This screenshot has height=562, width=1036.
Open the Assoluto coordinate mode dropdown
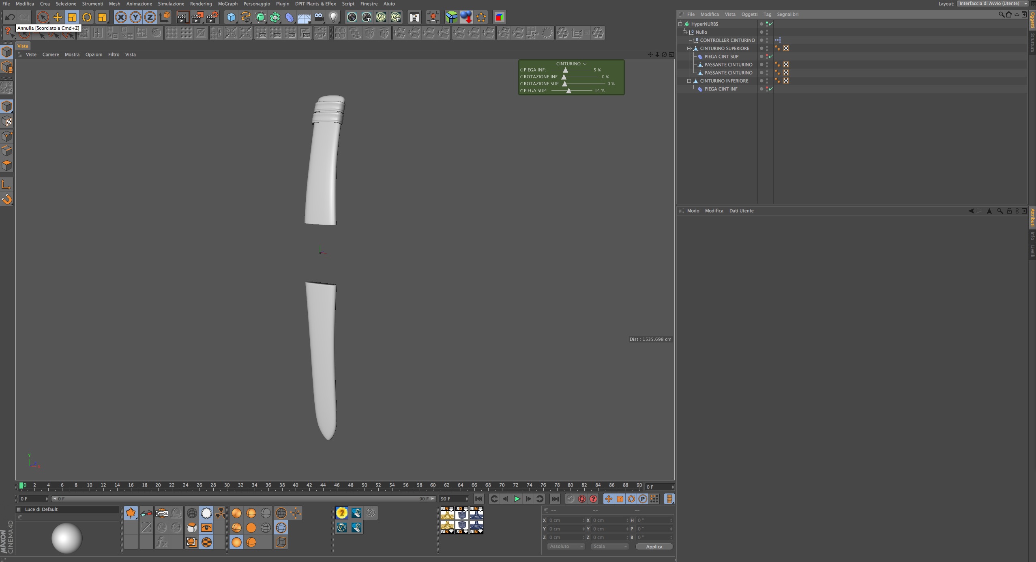pyautogui.click(x=566, y=547)
